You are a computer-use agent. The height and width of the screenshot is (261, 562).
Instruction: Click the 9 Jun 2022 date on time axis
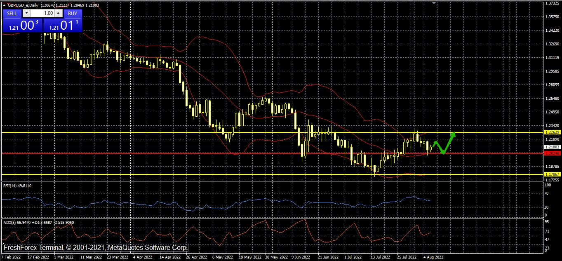[x=300, y=257]
